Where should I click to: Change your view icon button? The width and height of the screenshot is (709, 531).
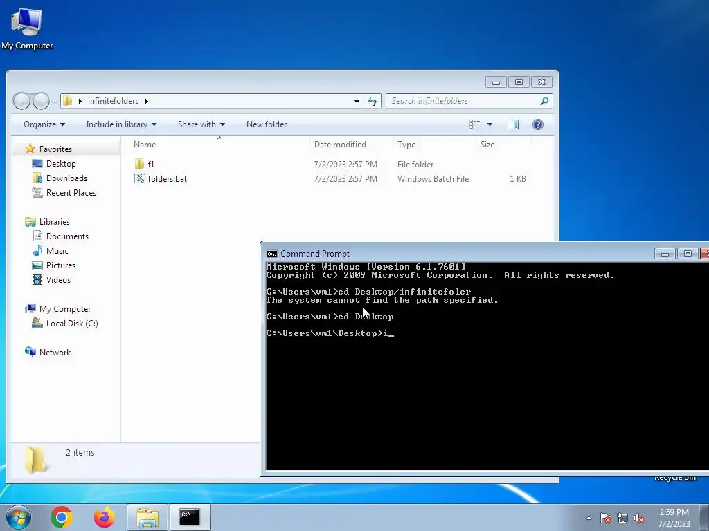pos(474,124)
